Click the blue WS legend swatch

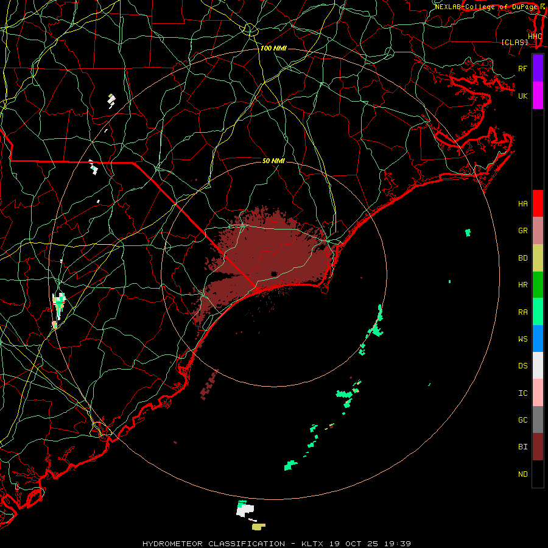coord(538,339)
